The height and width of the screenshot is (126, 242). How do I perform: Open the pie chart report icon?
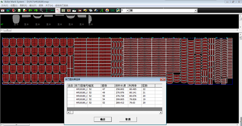coord(107,10)
